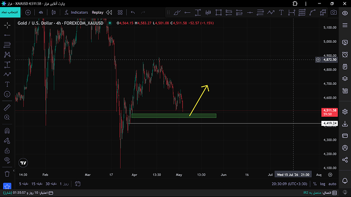
Task: Toggle percent scale
Action: (x=315, y=184)
